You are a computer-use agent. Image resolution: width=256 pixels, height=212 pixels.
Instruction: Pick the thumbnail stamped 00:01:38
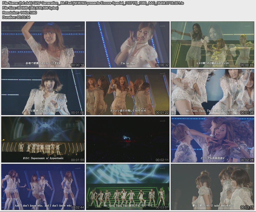click(x=212, y=92)
